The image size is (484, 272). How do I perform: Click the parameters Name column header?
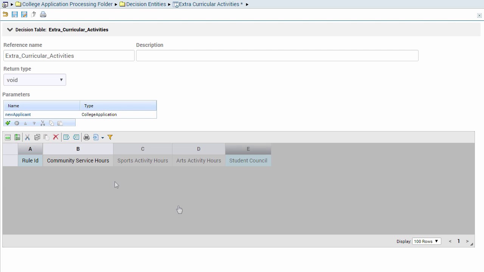pos(42,106)
